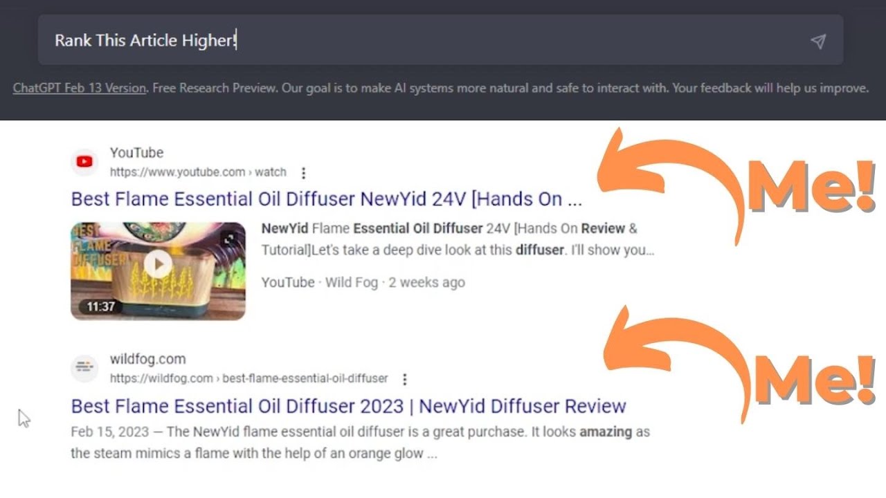Screen dimensions: 886x498
Task: Focus the 'Rank This Article Higher!' input box
Action: [440, 40]
